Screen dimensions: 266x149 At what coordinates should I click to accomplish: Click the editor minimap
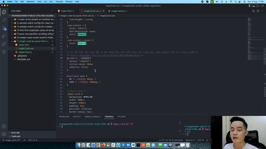point(255,39)
